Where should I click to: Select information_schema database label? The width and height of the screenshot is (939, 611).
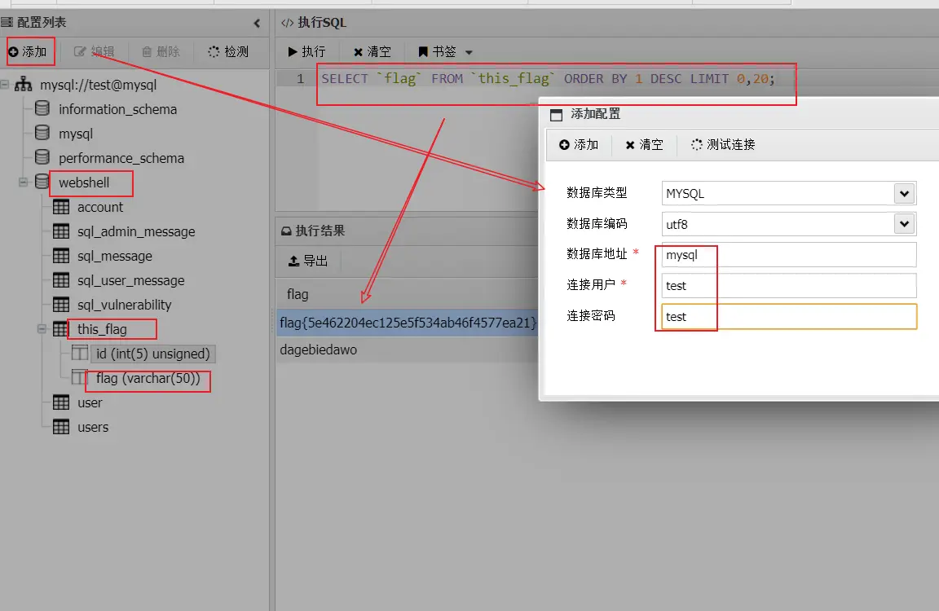pyautogui.click(x=117, y=109)
